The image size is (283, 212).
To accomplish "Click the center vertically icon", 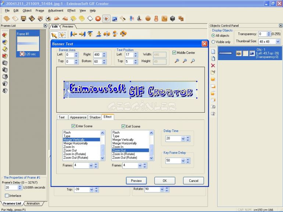I will click(115, 34).
